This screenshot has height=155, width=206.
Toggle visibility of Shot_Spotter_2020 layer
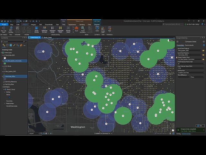pos(4,71)
